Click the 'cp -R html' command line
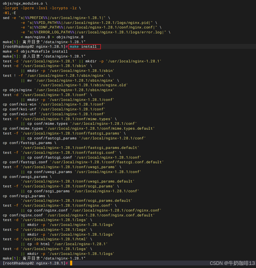The image size is (256, 268). (x=64, y=244)
